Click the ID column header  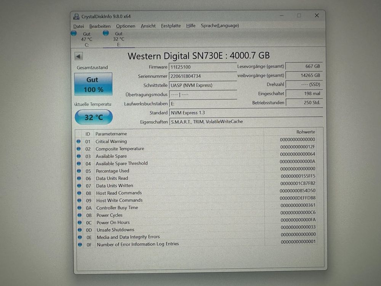[x=88, y=134]
